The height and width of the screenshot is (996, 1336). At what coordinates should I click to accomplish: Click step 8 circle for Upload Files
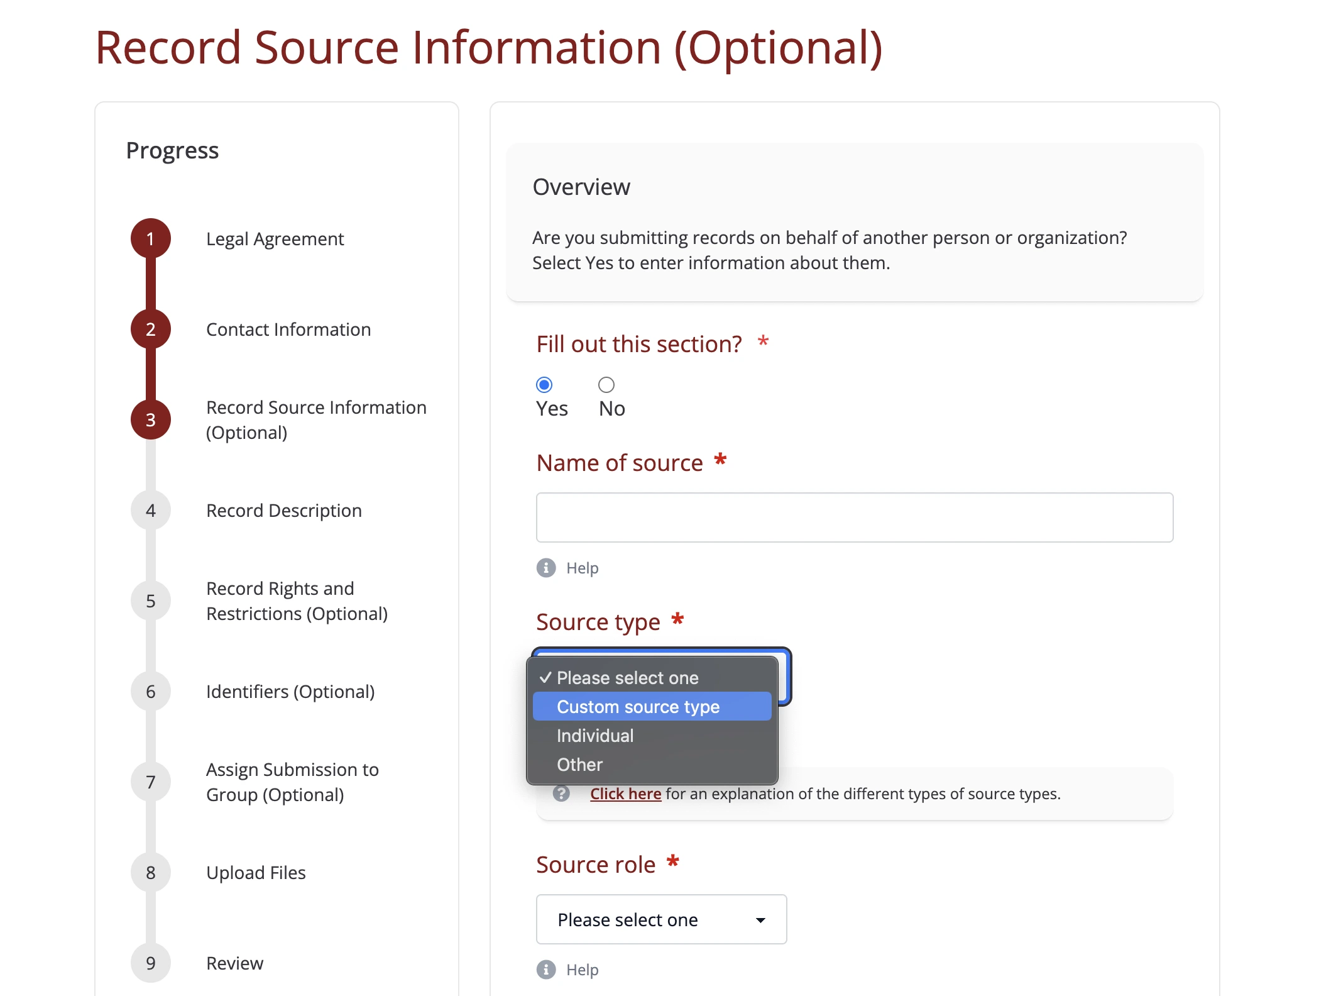click(x=151, y=873)
